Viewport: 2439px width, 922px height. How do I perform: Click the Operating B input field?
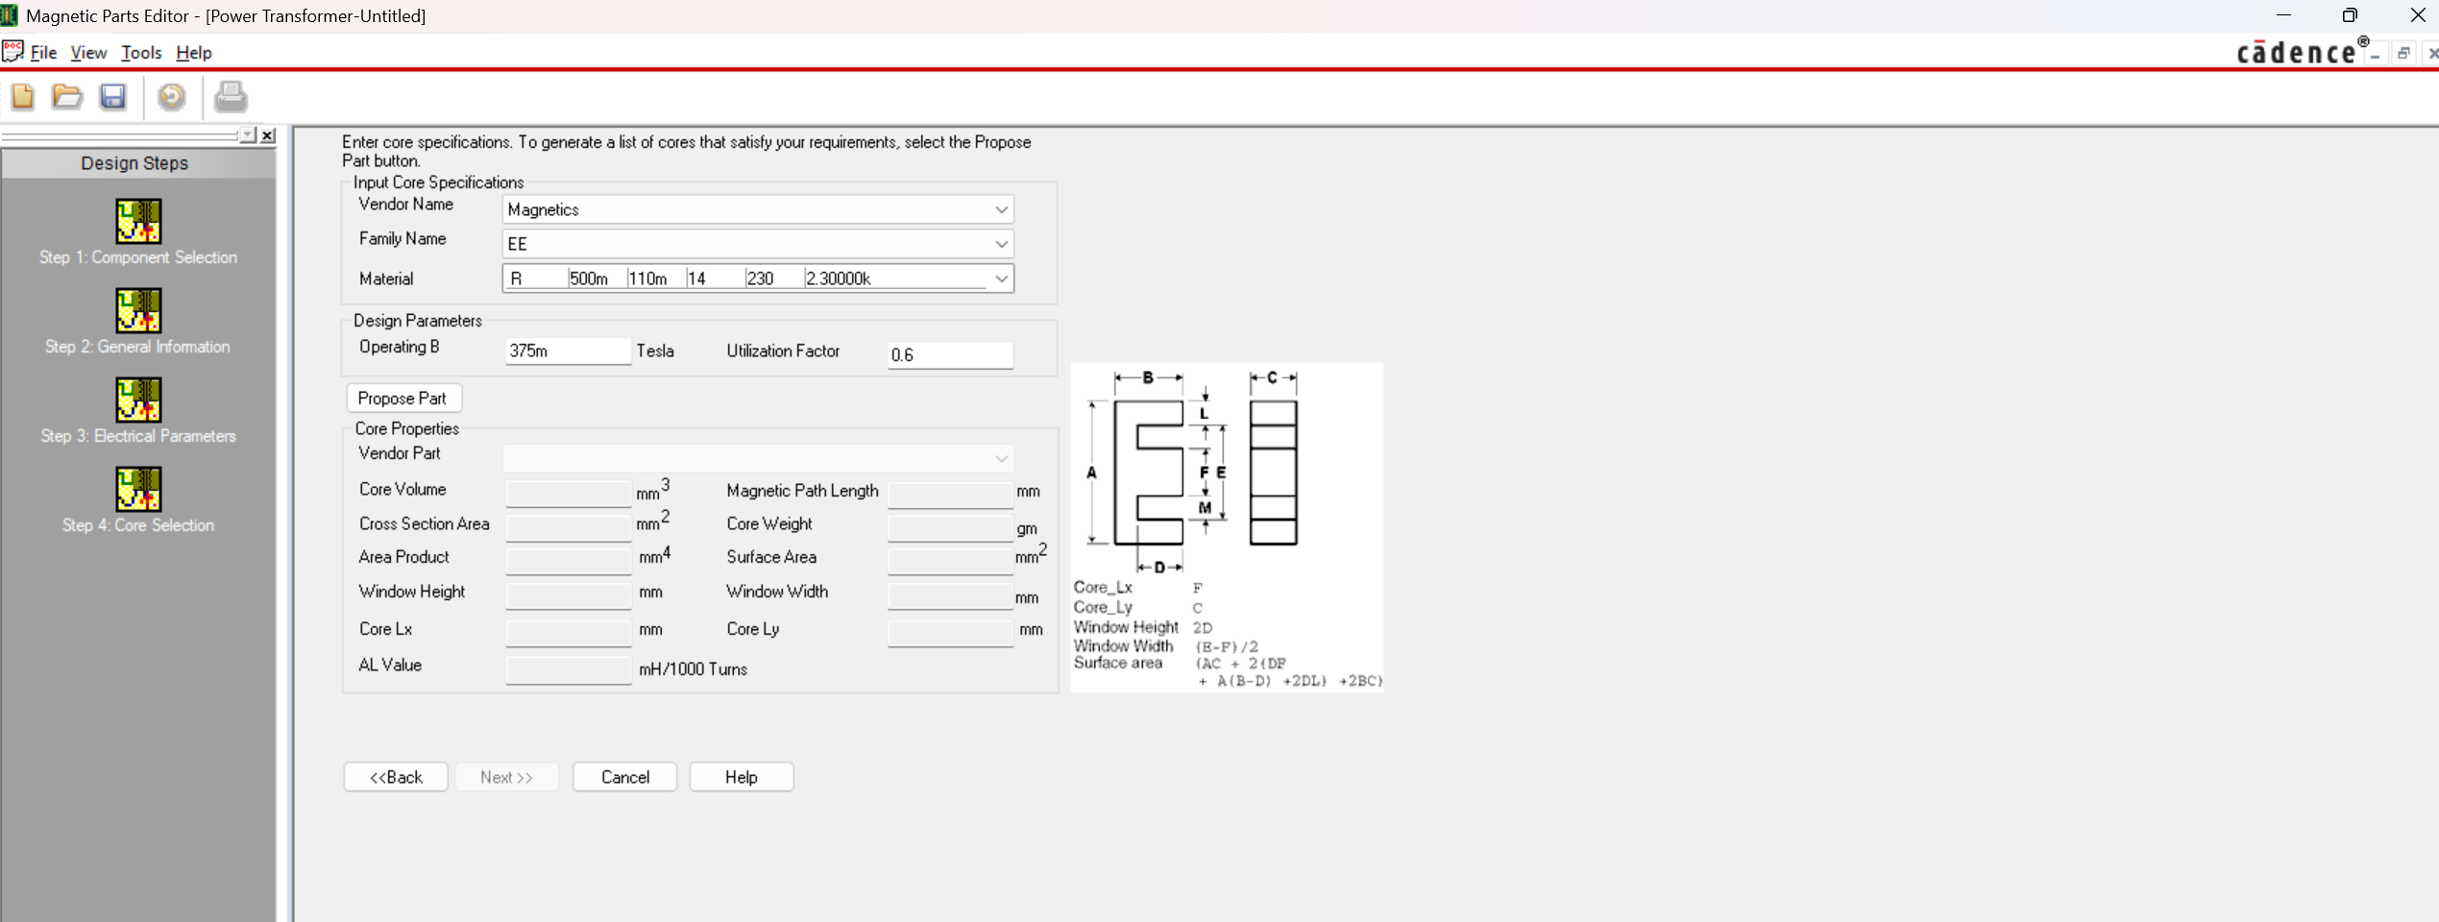click(x=568, y=352)
